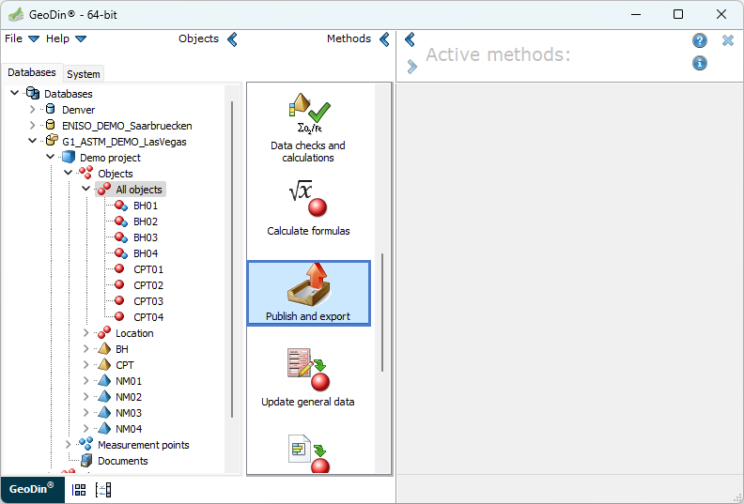Collapse the Objects panel with arrow
Screen dimensions: 744x504
point(233,39)
